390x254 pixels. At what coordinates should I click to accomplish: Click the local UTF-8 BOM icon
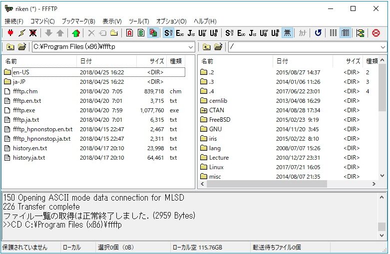click(214, 33)
